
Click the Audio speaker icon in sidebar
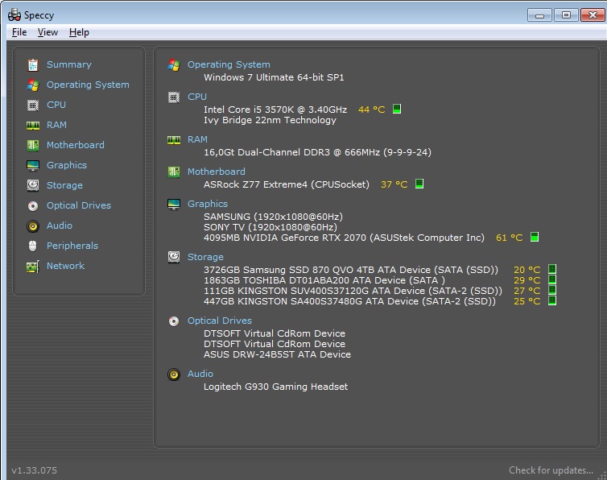(x=33, y=226)
